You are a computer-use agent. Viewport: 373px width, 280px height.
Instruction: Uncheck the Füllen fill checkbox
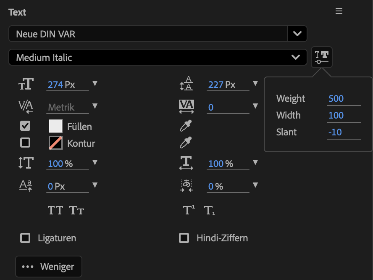tap(25, 126)
